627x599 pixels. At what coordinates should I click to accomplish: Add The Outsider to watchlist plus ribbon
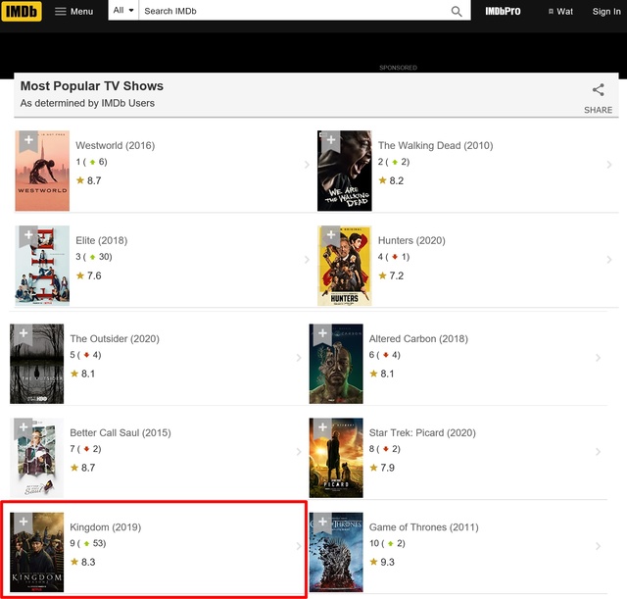[x=24, y=333]
